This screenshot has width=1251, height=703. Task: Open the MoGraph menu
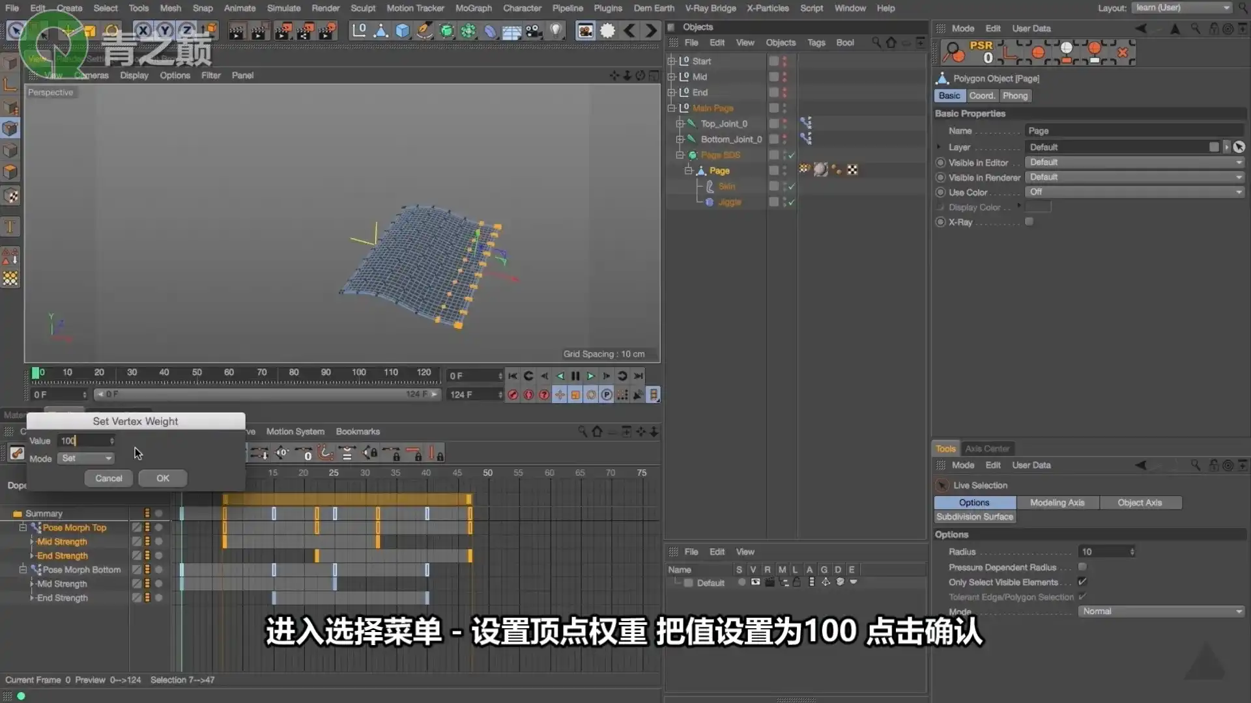point(474,8)
